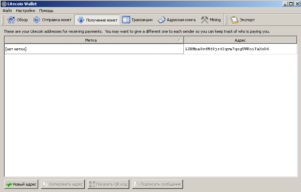Select the [нет метки] label cell

pos(94,49)
